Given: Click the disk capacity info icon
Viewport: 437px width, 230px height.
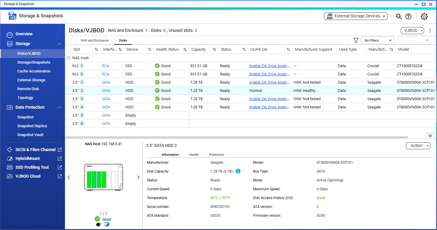Looking at the screenshot, I should click(x=238, y=171).
